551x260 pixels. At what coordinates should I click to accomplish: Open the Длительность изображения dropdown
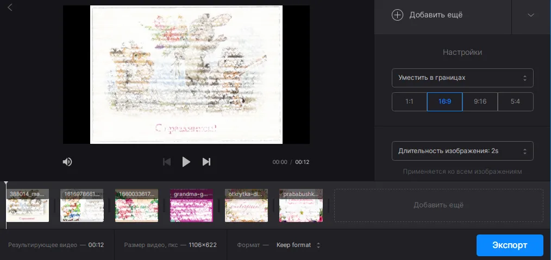click(x=462, y=150)
